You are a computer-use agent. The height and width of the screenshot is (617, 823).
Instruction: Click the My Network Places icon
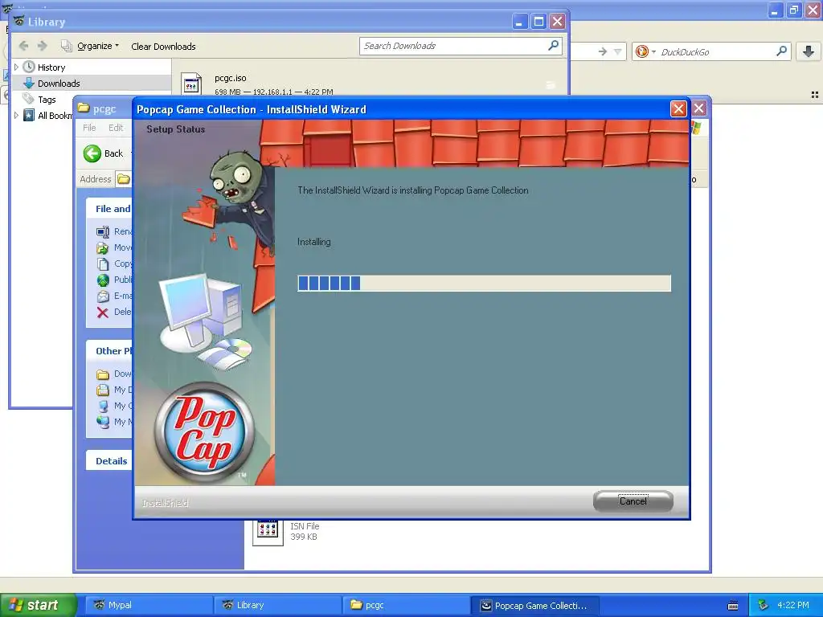[103, 422]
